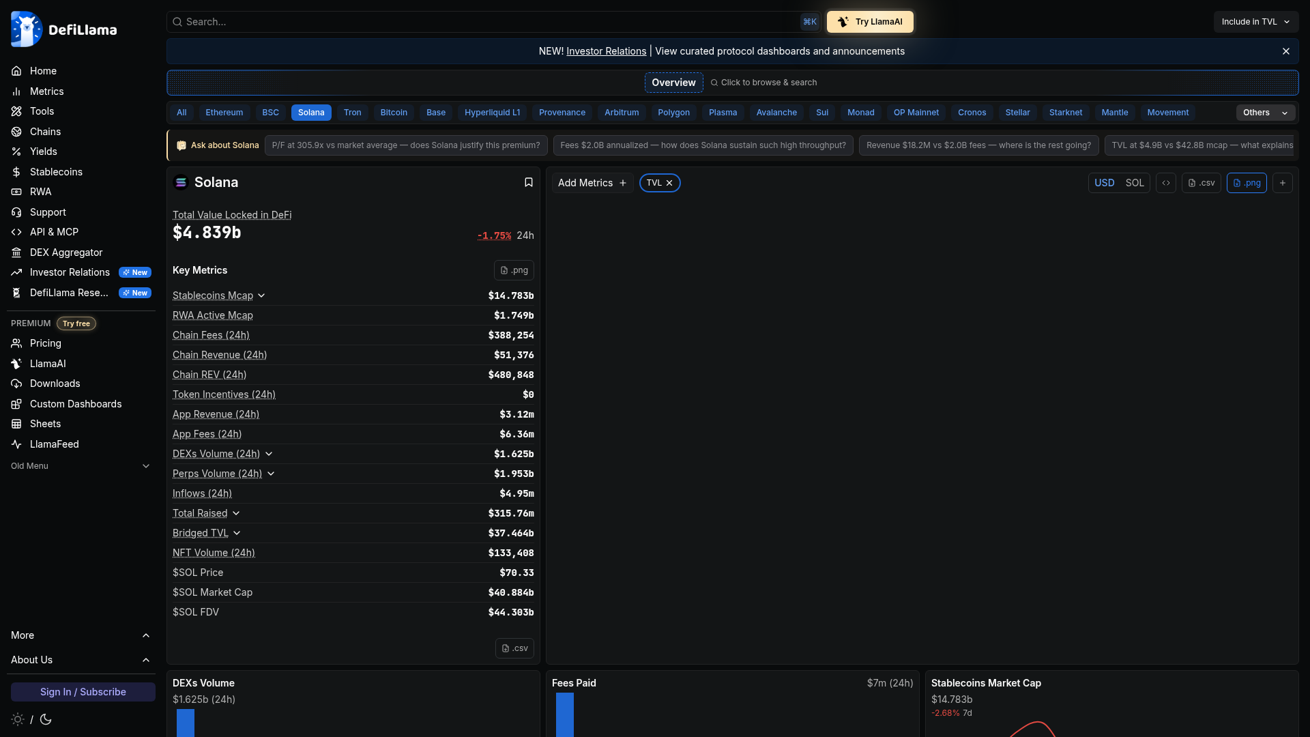The height and width of the screenshot is (737, 1310).
Task: Download Key Metrics .csv file
Action: (x=514, y=648)
